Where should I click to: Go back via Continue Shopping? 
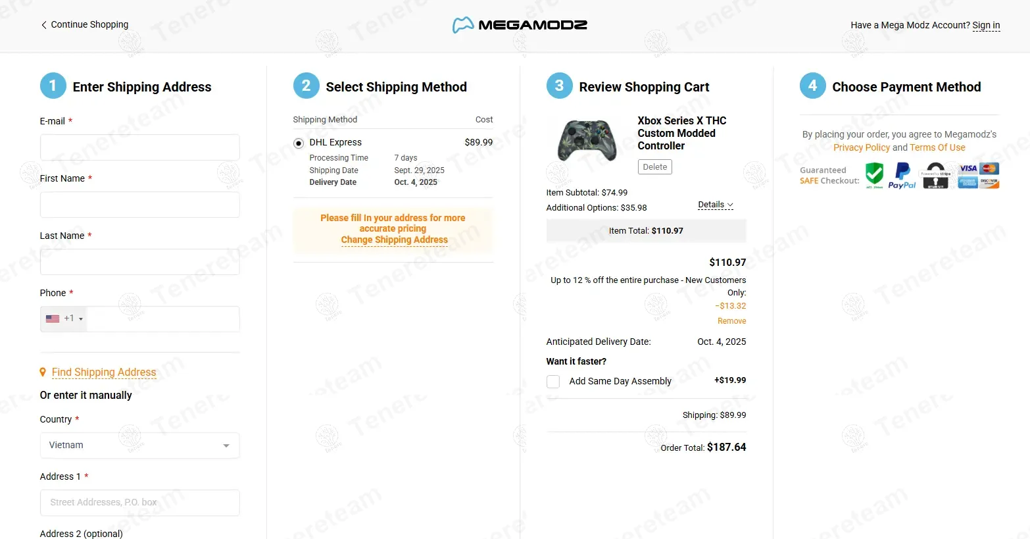pyautogui.click(x=84, y=24)
